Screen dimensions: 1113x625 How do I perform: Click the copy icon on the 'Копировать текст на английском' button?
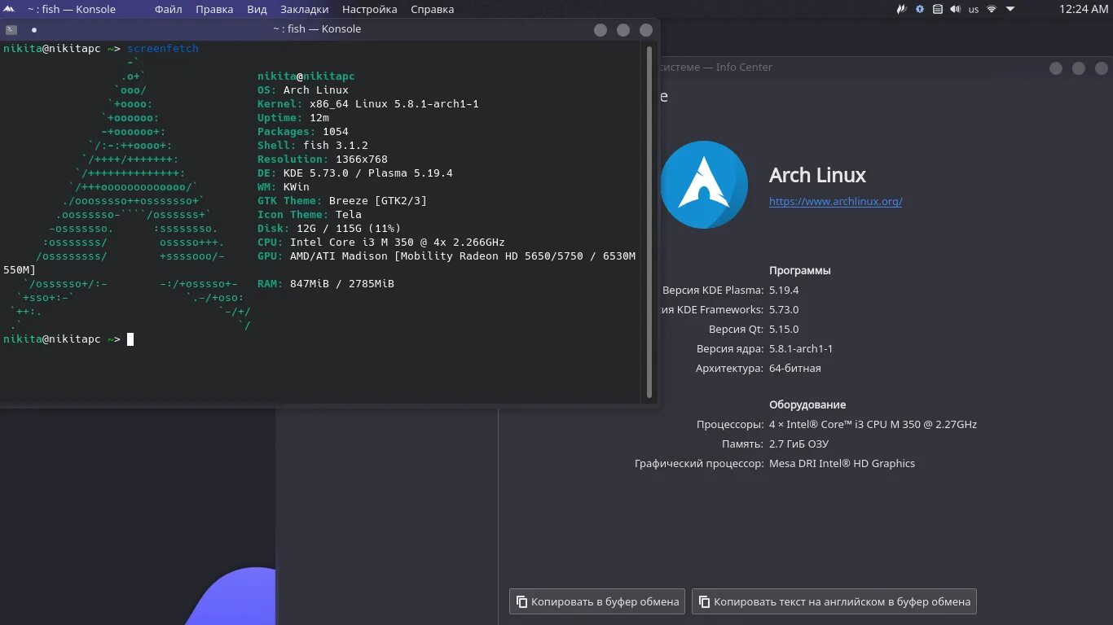coord(704,602)
